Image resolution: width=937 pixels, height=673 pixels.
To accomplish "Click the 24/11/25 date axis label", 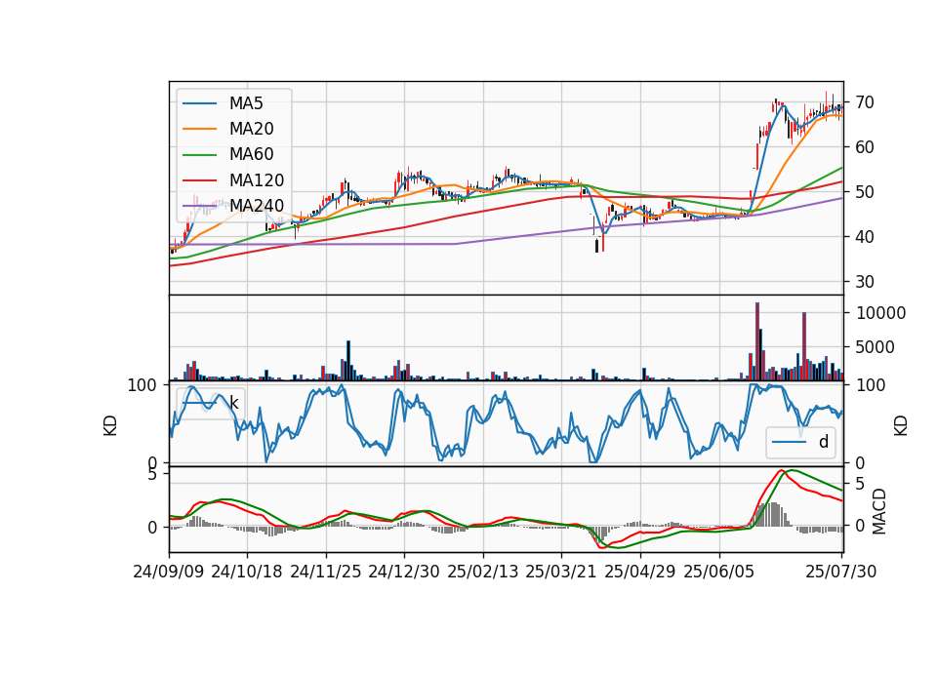I will point(326,572).
